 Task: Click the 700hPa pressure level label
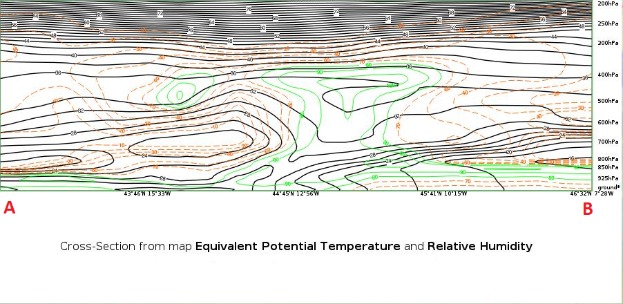pos(607,142)
